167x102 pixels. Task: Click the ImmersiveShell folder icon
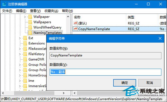[x=25, y=86]
